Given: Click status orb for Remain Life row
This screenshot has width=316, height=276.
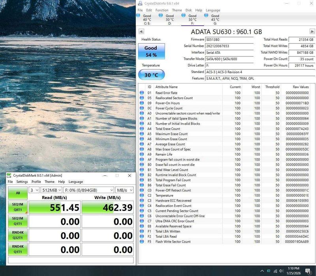Looking at the screenshot, I should click(x=142, y=154).
